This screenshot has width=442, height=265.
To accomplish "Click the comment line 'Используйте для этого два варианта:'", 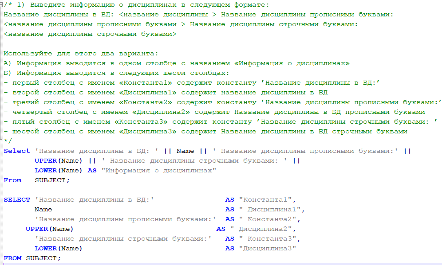I will click(x=81, y=54).
